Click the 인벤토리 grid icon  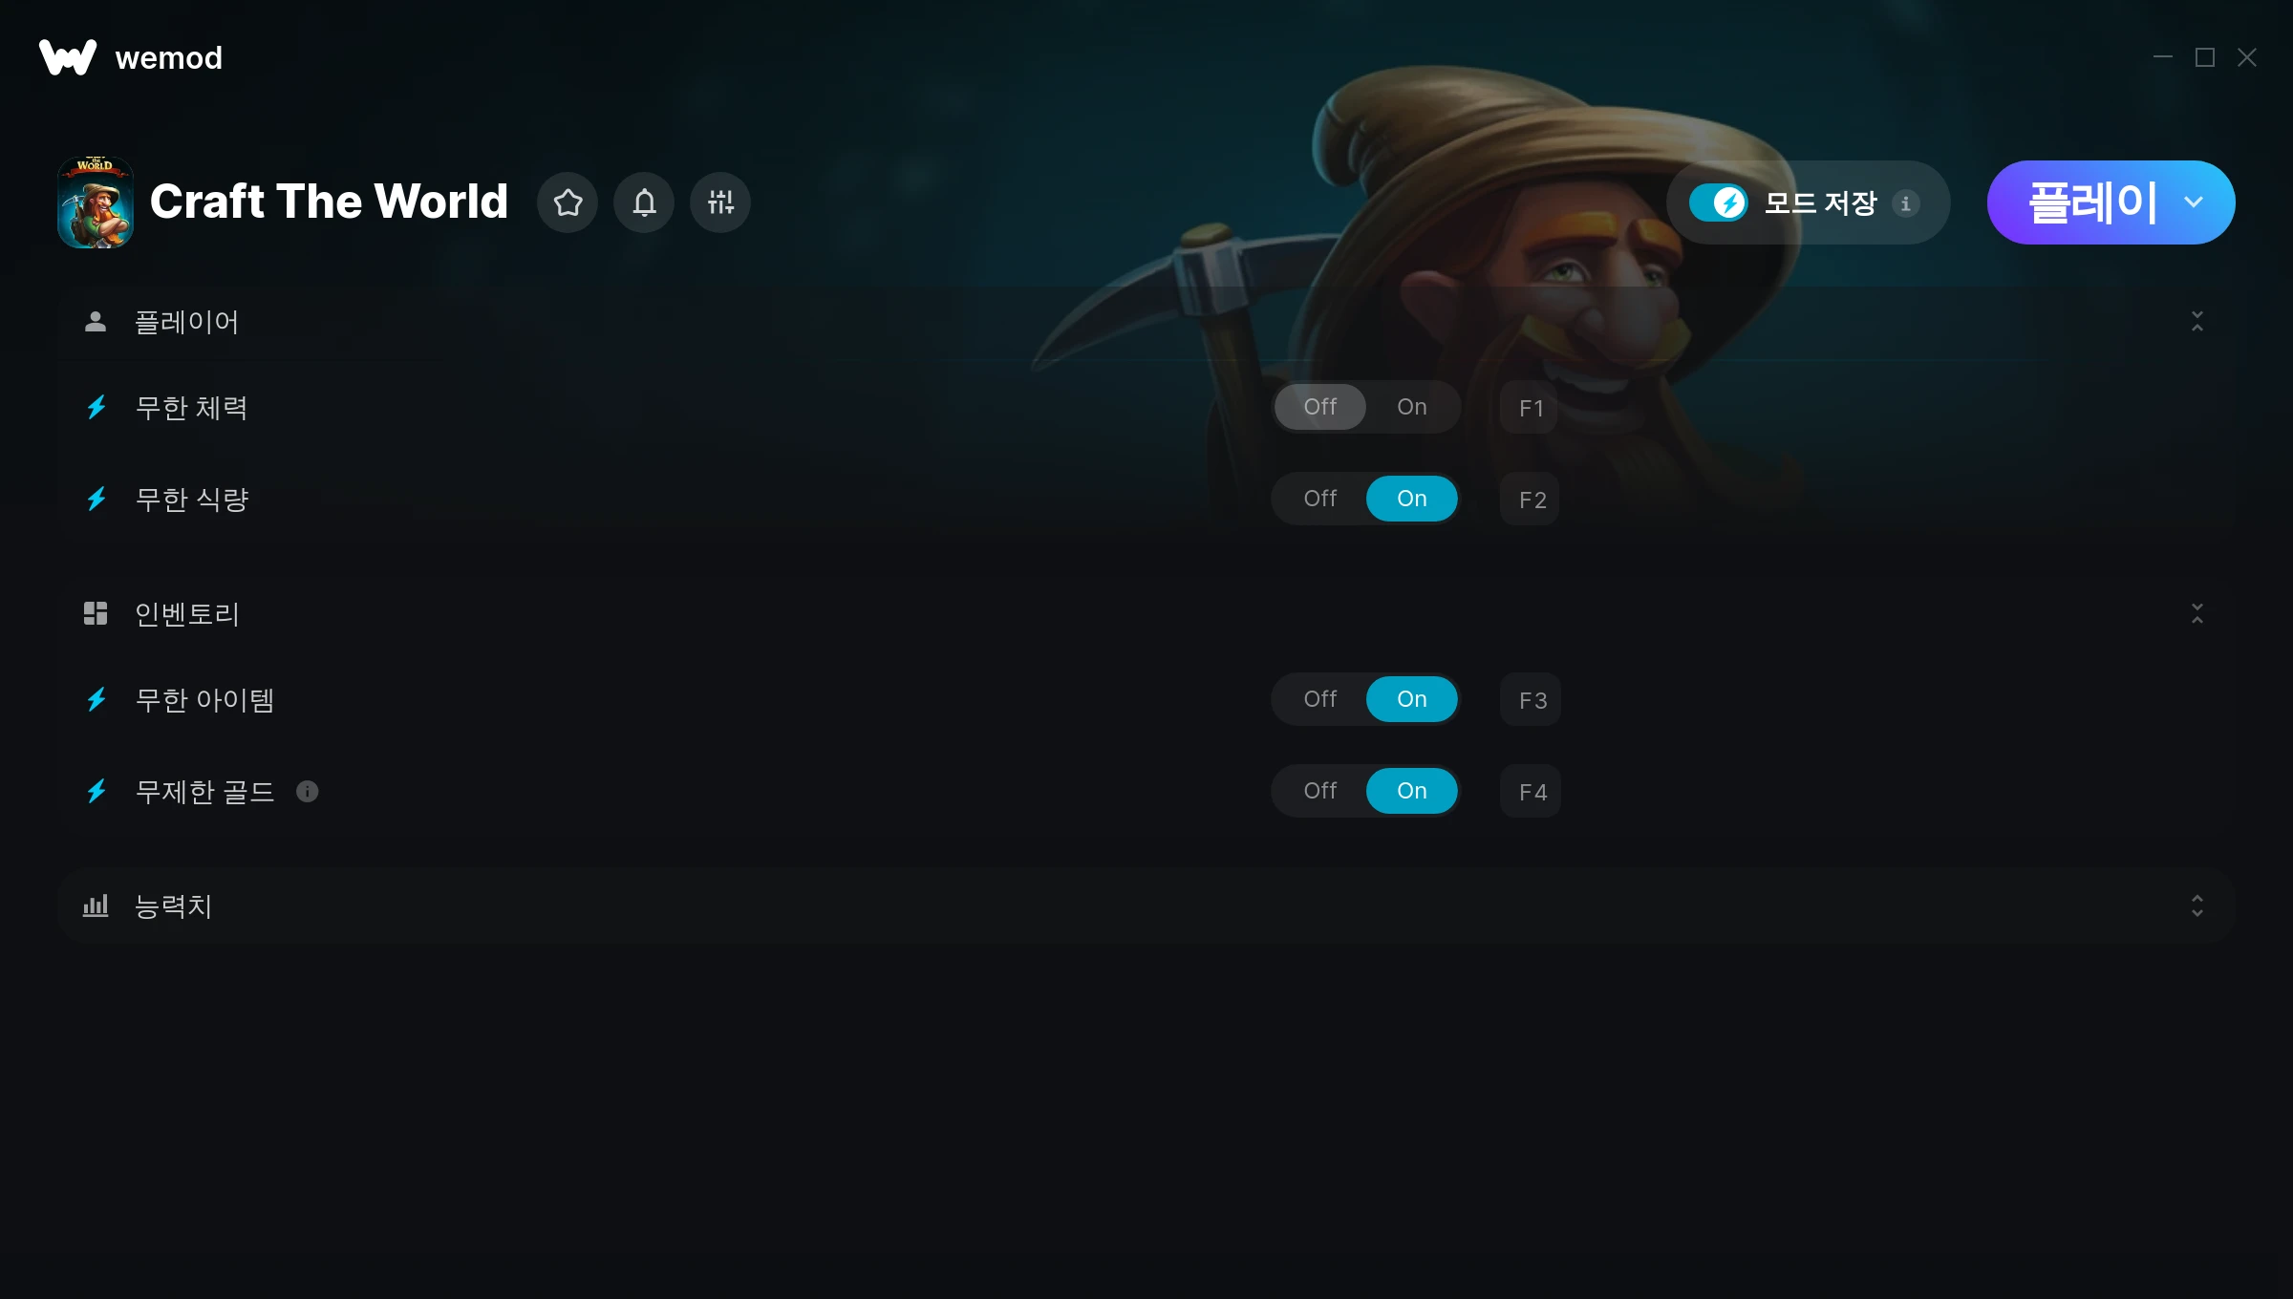[96, 613]
